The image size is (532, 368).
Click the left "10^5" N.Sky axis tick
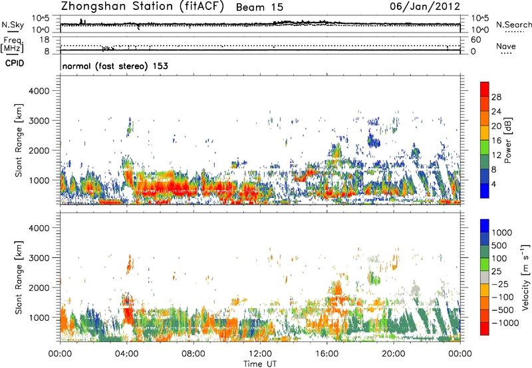(x=41, y=19)
